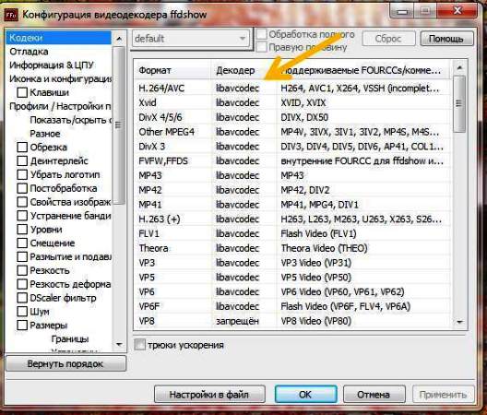The width and height of the screenshot is (487, 415).
Task: Open the Помощь help button
Action: pyautogui.click(x=446, y=39)
